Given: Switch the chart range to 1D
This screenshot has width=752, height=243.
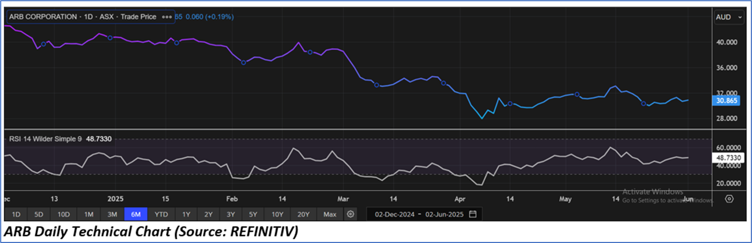Looking at the screenshot, I should (16, 215).
